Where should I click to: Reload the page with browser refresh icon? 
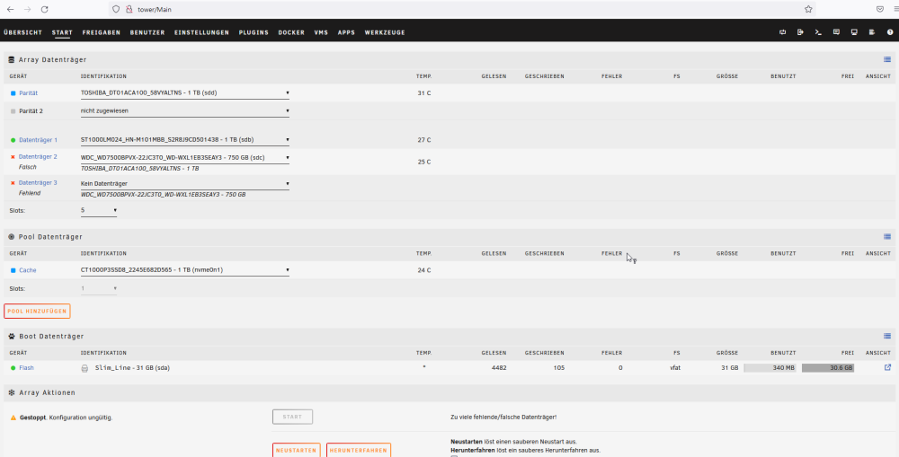pyautogui.click(x=45, y=9)
